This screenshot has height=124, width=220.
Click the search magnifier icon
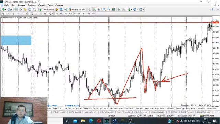pos(212,9)
